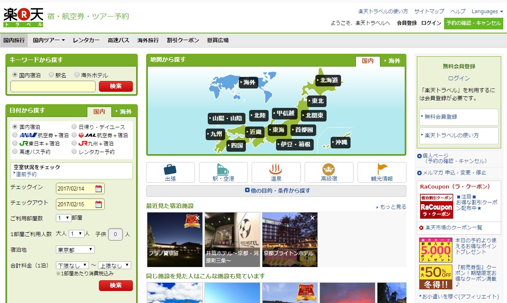Click the 予約の確認・キャンセル button
This screenshot has width=507, height=303.
(x=473, y=23)
